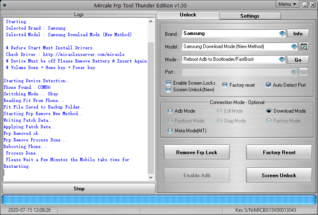The width and height of the screenshot is (318, 215).
Task: Click the miraclesserver.com driver URL in logs
Action: pyautogui.click(x=84, y=55)
